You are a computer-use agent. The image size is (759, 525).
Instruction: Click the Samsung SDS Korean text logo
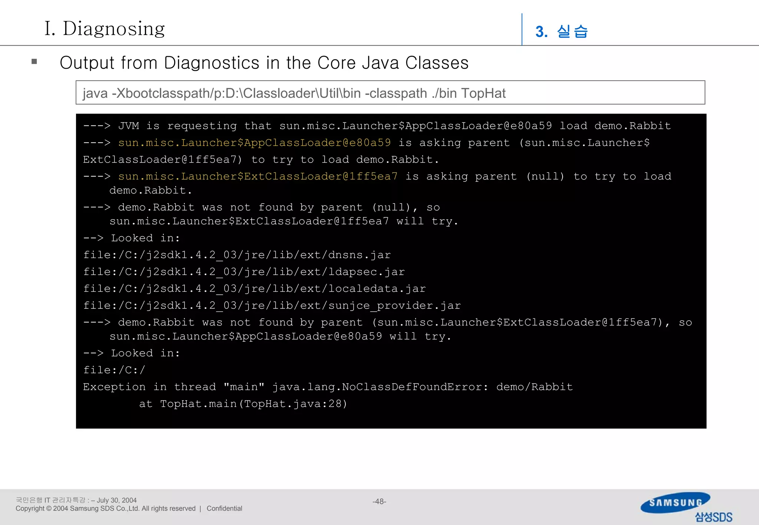coord(713,517)
